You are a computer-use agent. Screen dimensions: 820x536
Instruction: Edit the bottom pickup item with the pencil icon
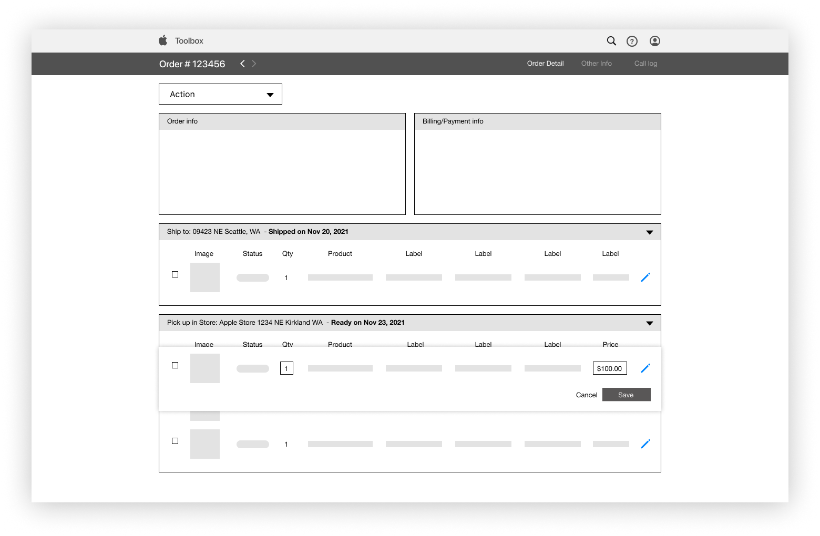(645, 444)
